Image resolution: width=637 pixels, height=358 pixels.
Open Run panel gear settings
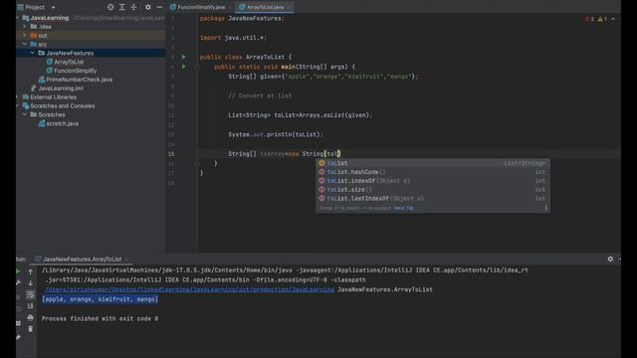point(610,259)
